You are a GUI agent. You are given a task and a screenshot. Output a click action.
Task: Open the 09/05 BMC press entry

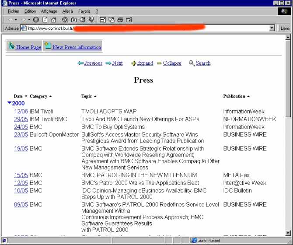[21, 204]
